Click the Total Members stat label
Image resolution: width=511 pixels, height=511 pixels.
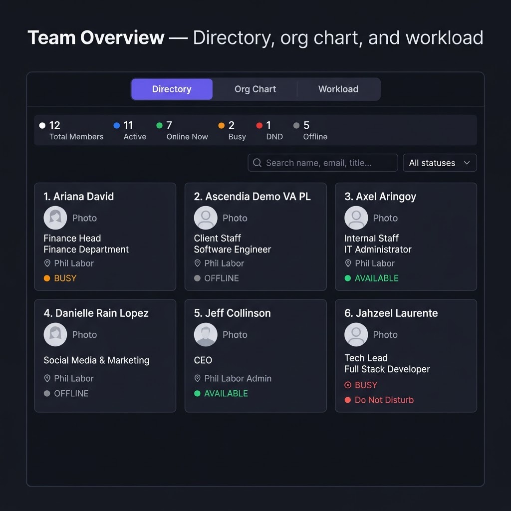[76, 137]
